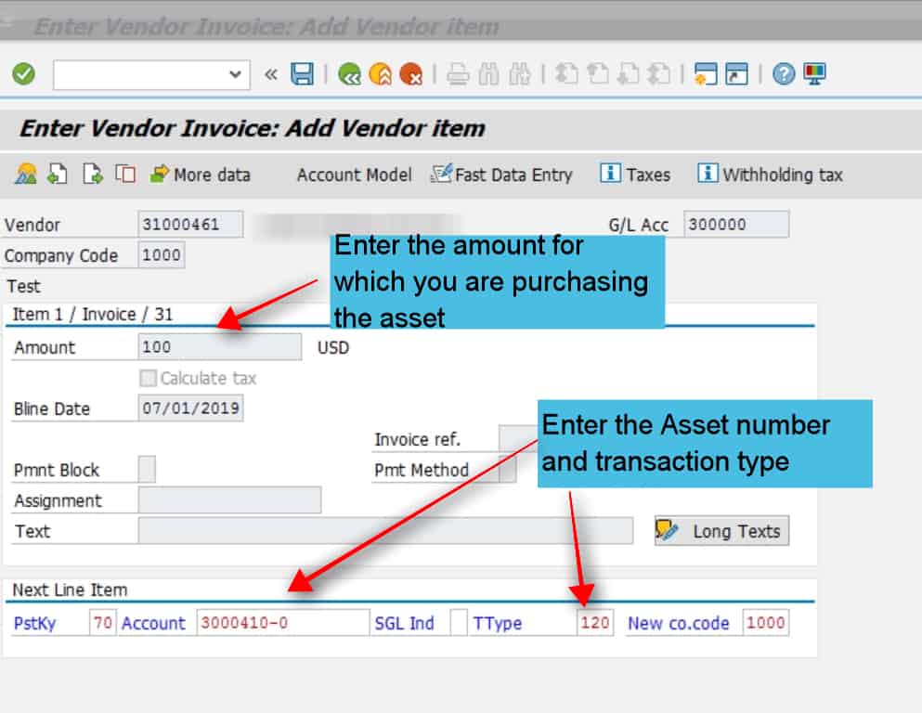
Task: Click the Assignment input field
Action: point(229,499)
